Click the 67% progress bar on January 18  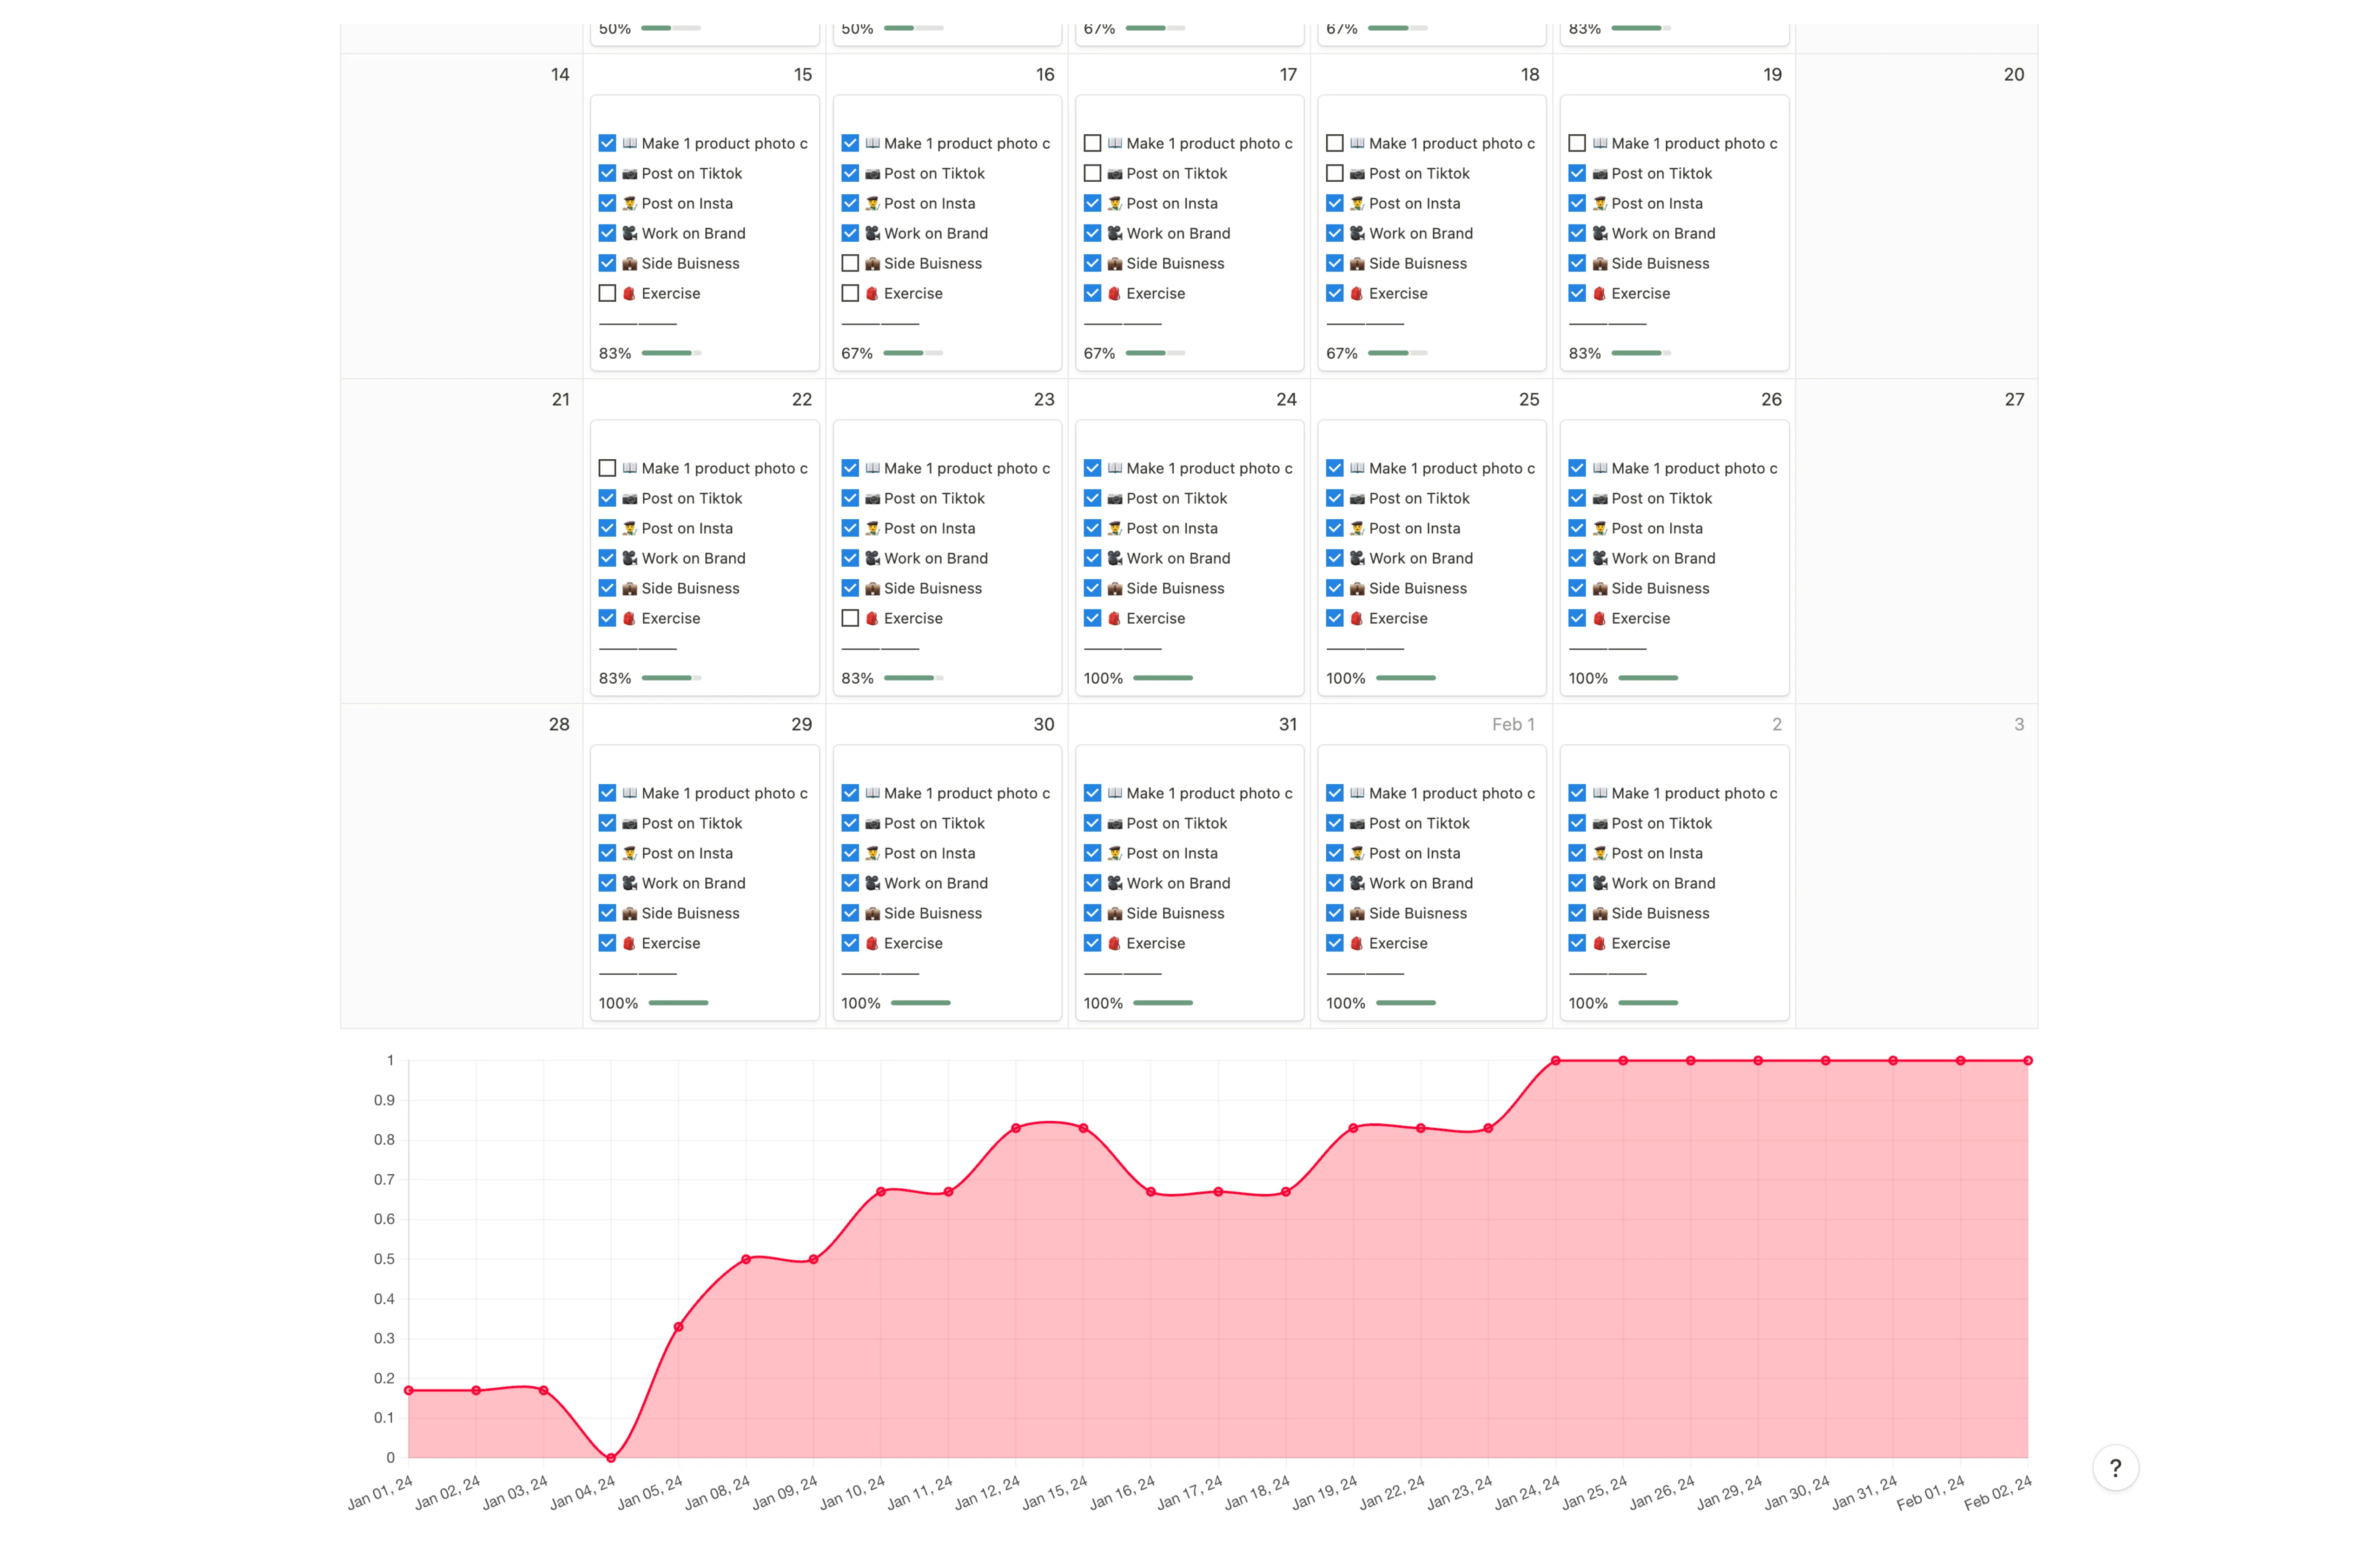pos(1397,353)
